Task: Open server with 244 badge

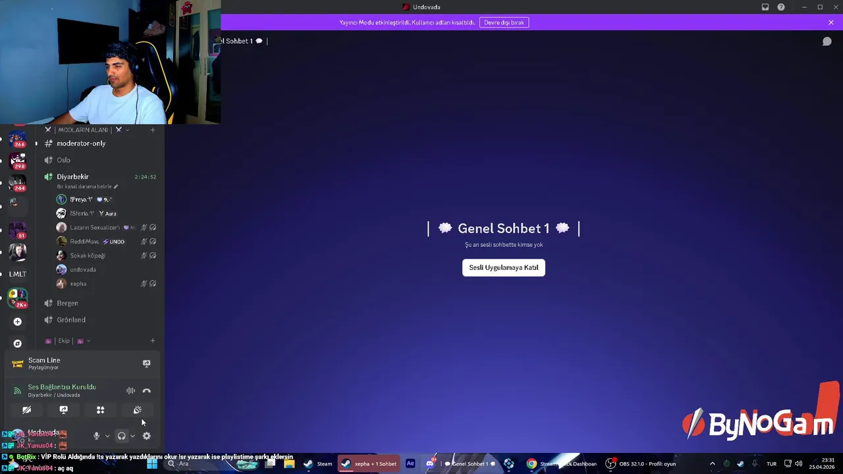Action: (18, 182)
